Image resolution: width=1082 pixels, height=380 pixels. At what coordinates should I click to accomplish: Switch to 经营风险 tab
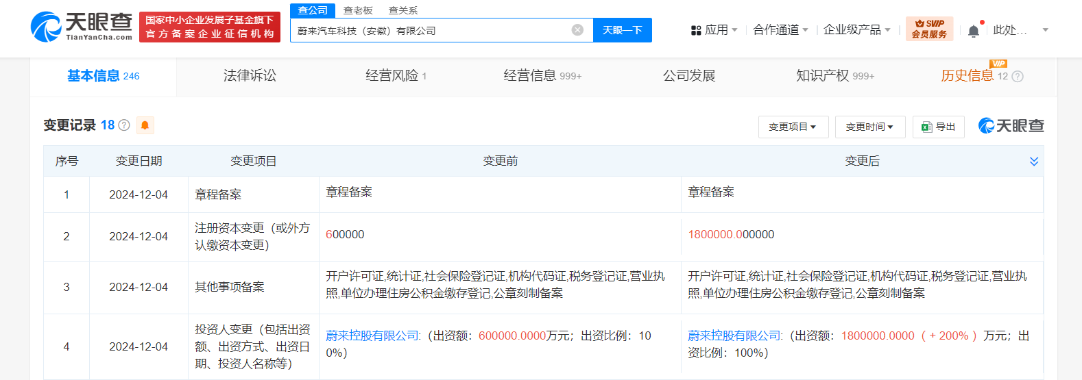(396, 76)
